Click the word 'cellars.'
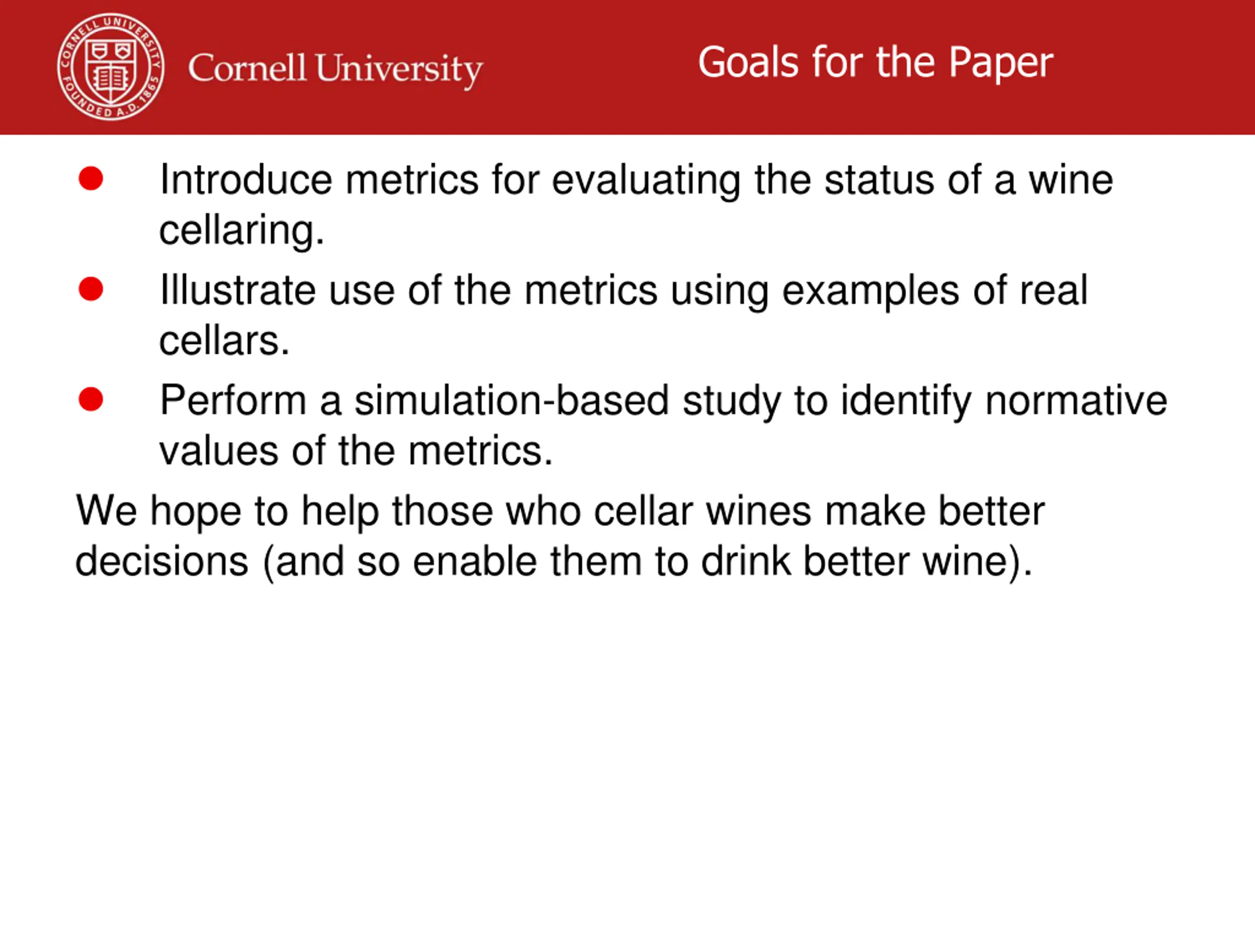 [x=224, y=341]
